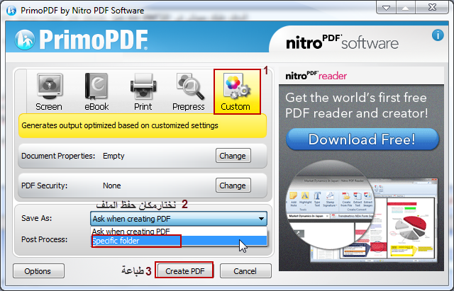
Task: Select the Screen output profile icon
Action: pyautogui.click(x=50, y=92)
